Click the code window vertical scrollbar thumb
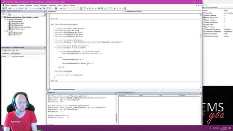Image resolution: width=233 pixels, height=131 pixels. click(201, 36)
